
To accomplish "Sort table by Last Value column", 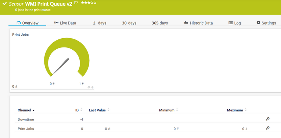I will (x=99, y=110).
